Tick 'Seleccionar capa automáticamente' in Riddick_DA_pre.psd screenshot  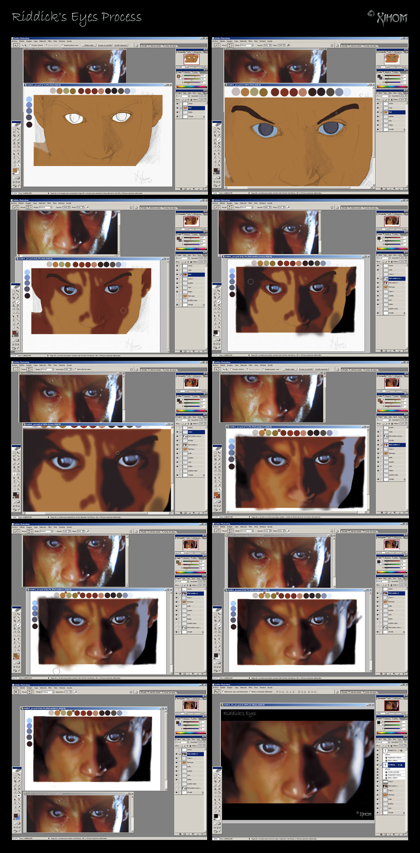coord(223,692)
